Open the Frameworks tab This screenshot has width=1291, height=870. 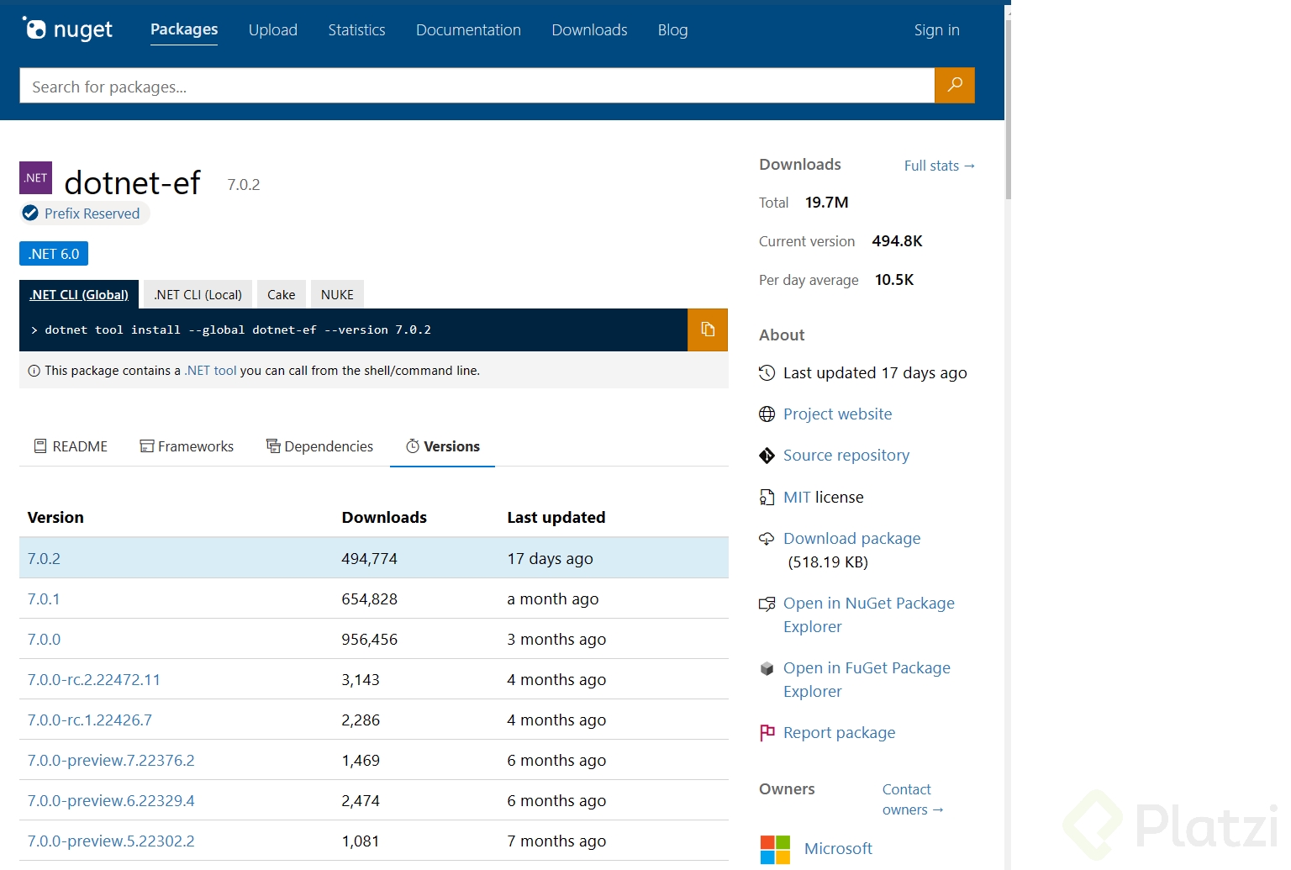coord(187,446)
